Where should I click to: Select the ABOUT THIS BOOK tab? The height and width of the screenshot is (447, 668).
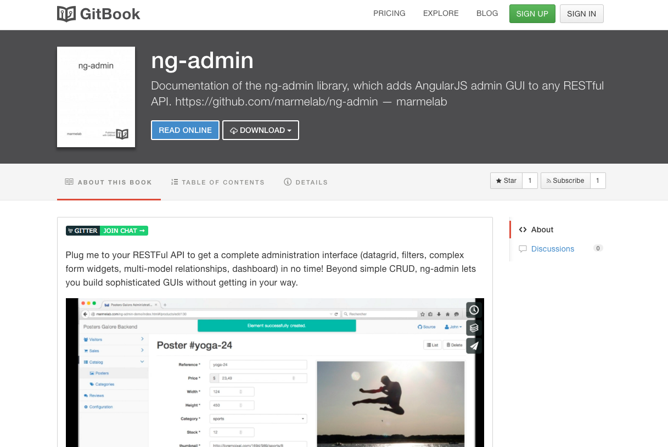[x=109, y=182]
